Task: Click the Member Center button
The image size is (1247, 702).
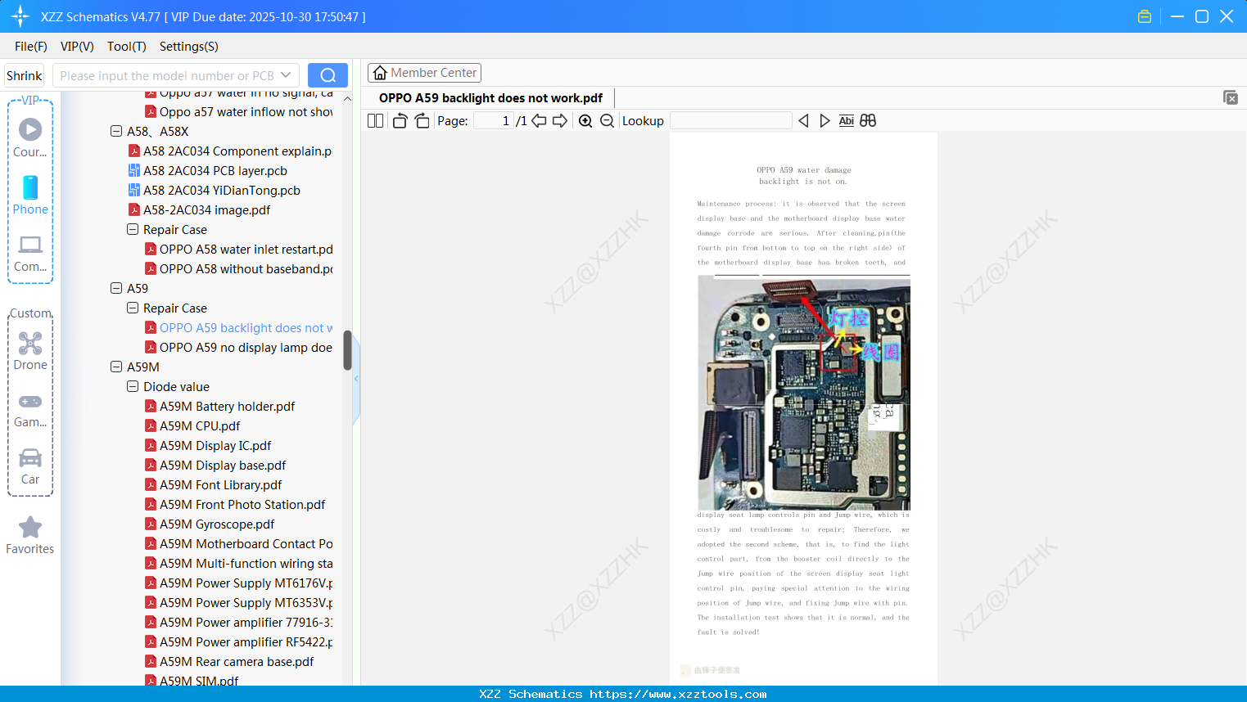Action: tap(424, 72)
